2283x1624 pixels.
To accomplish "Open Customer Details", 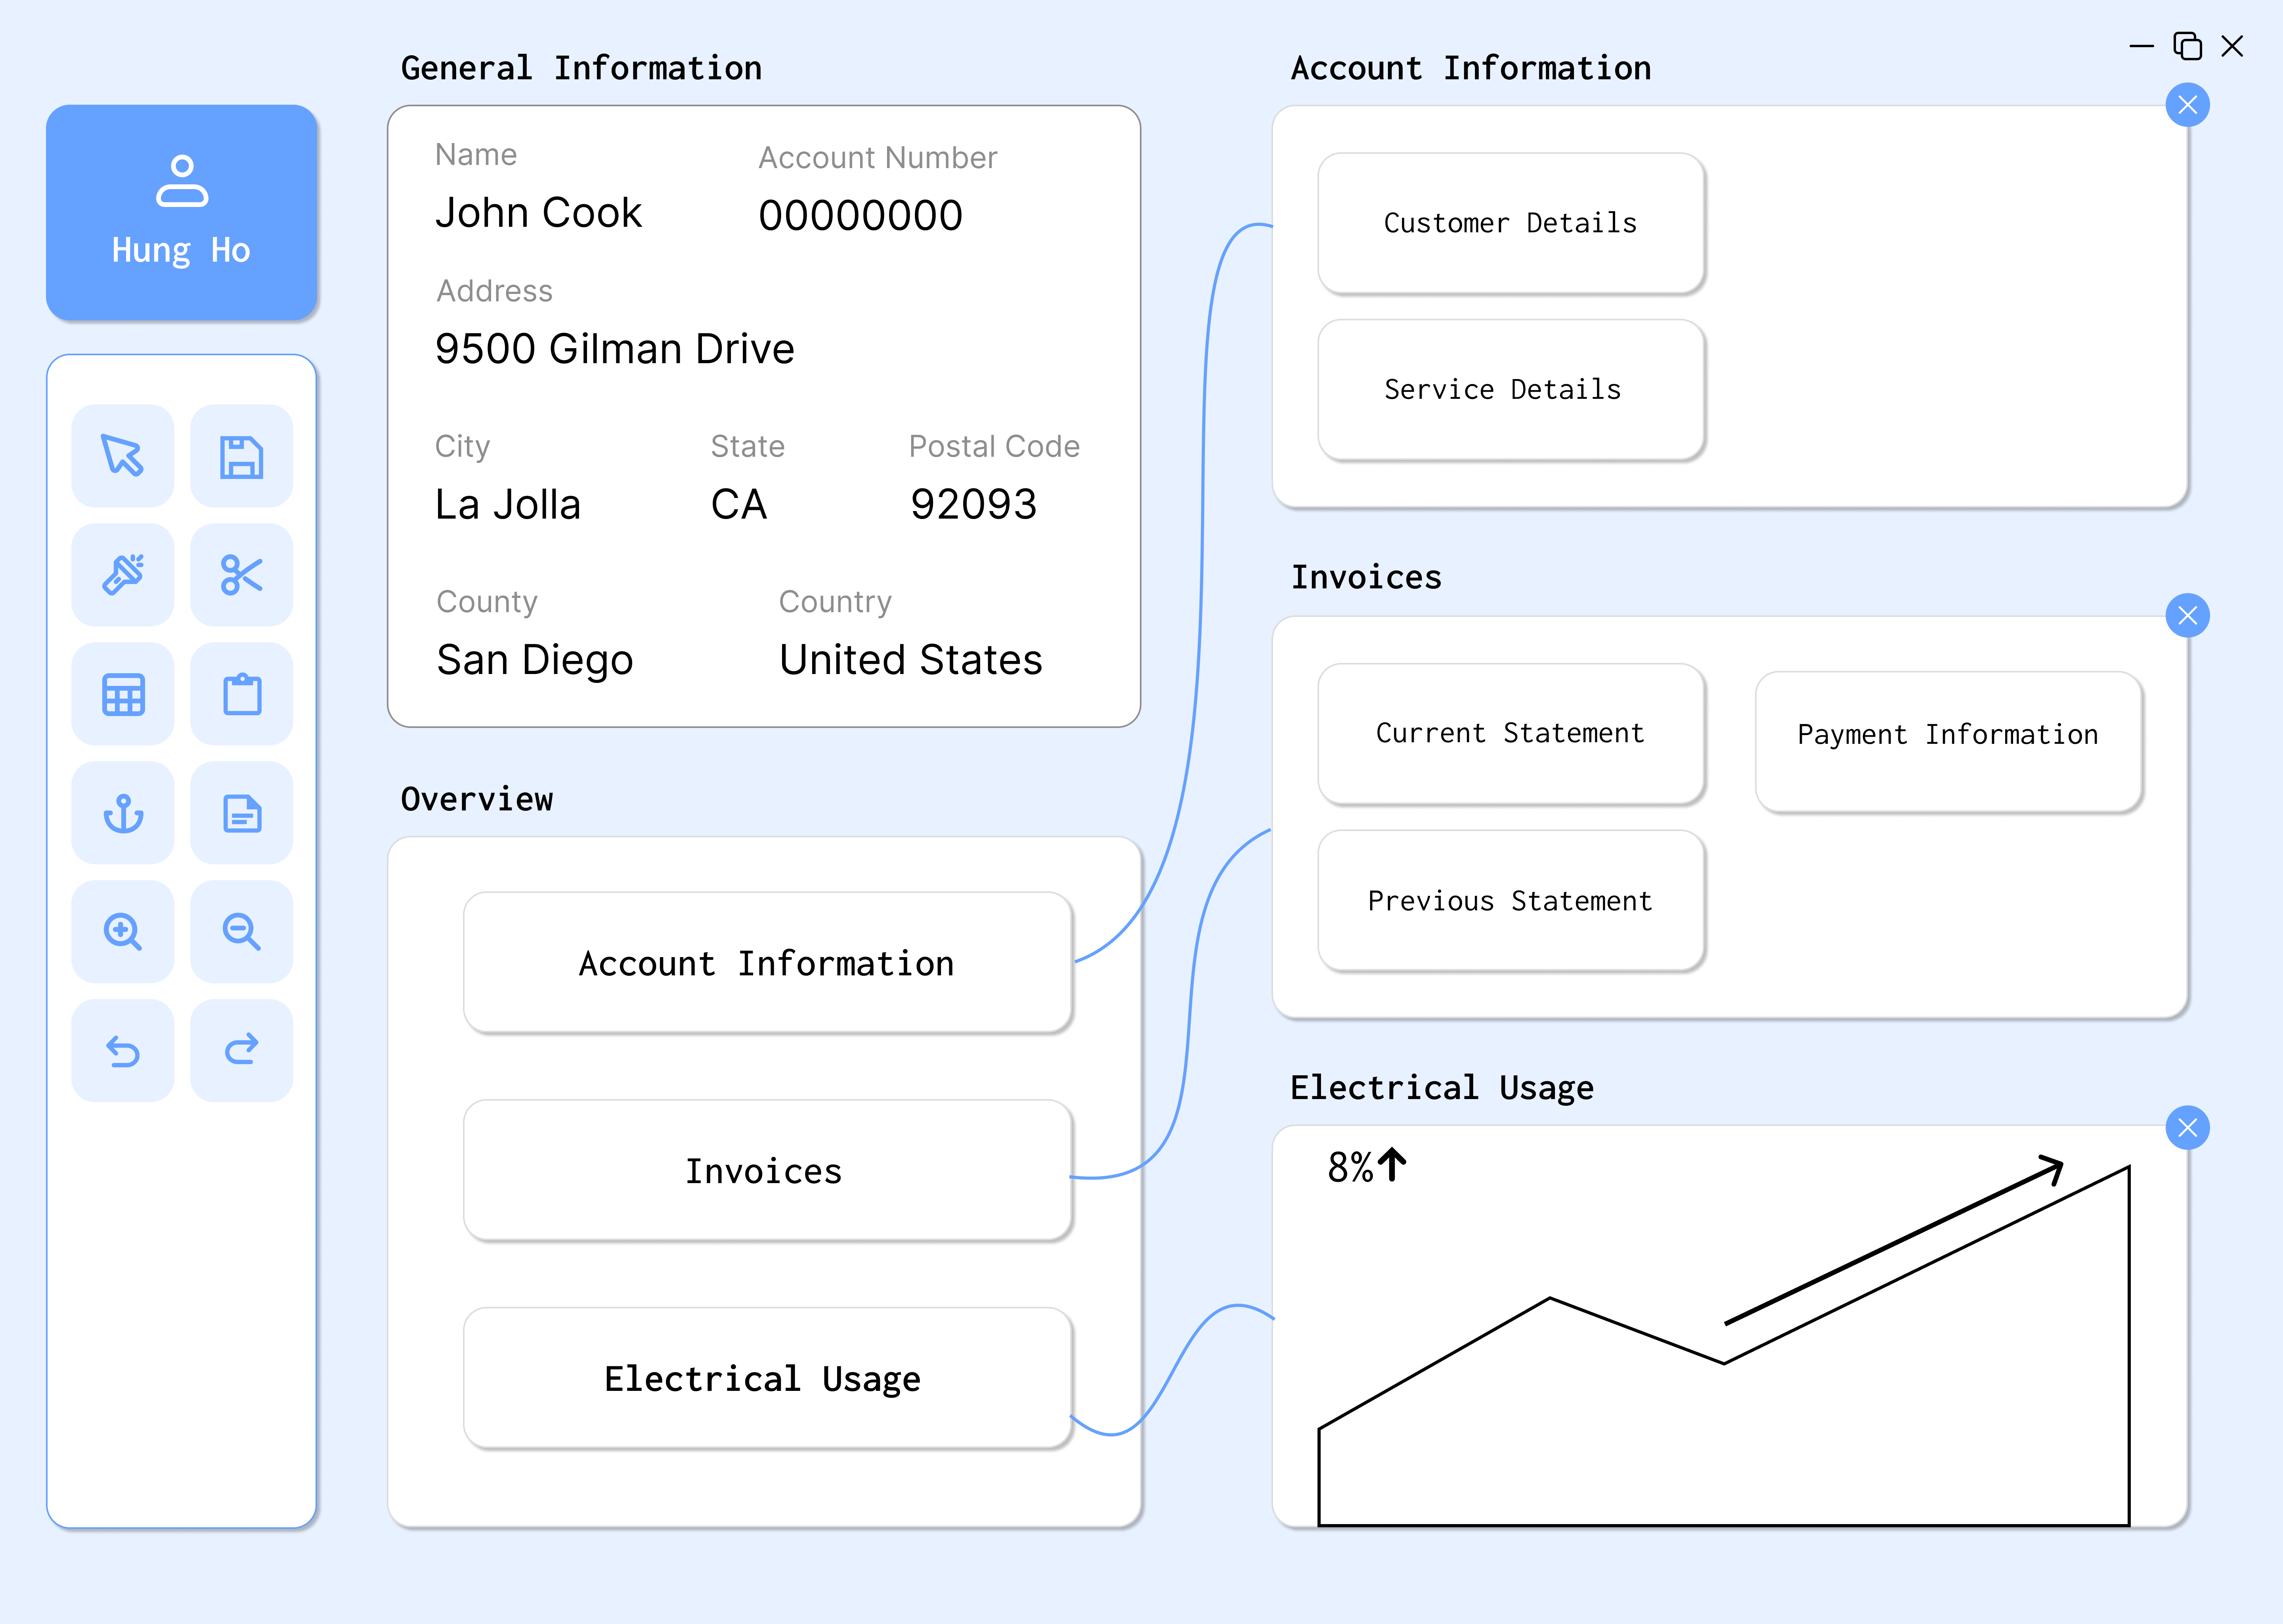I will click(1511, 223).
